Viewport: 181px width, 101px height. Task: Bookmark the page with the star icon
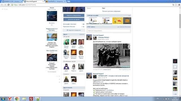pos(176,5)
